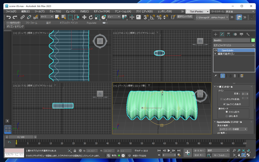Click the large Set Keys plus button

click(187, 153)
